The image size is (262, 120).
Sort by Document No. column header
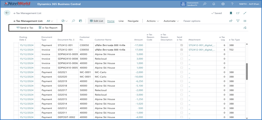click(66, 40)
